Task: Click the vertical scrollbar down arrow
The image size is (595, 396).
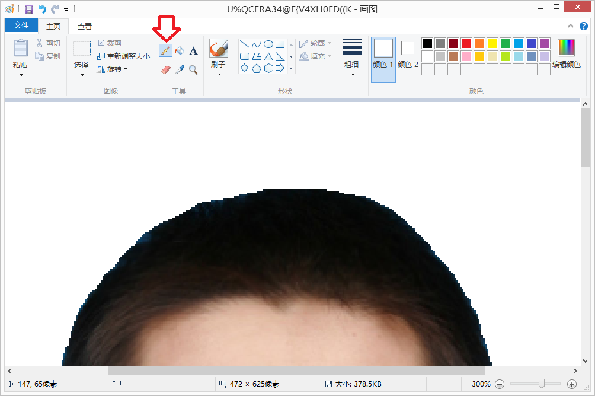Action: click(585, 361)
